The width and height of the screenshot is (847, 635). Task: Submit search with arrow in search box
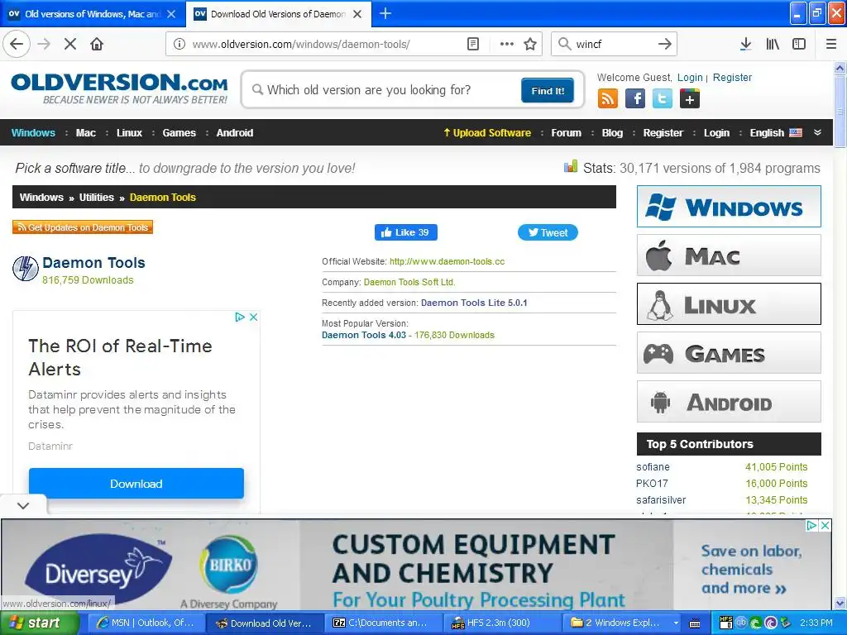[664, 44]
